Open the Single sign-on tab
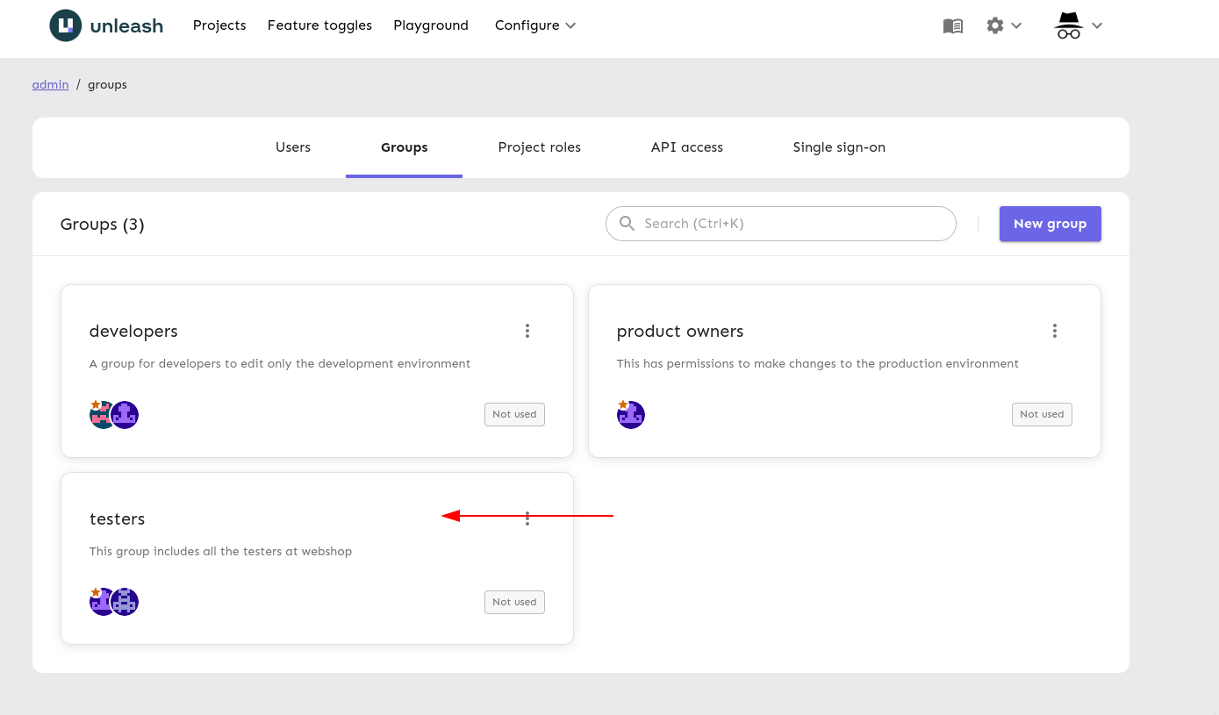Screen dimensions: 1219x715 (838, 147)
